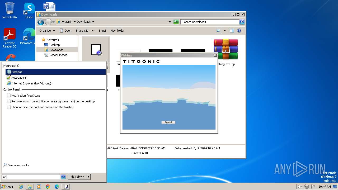Click the Shut down button

(77, 177)
